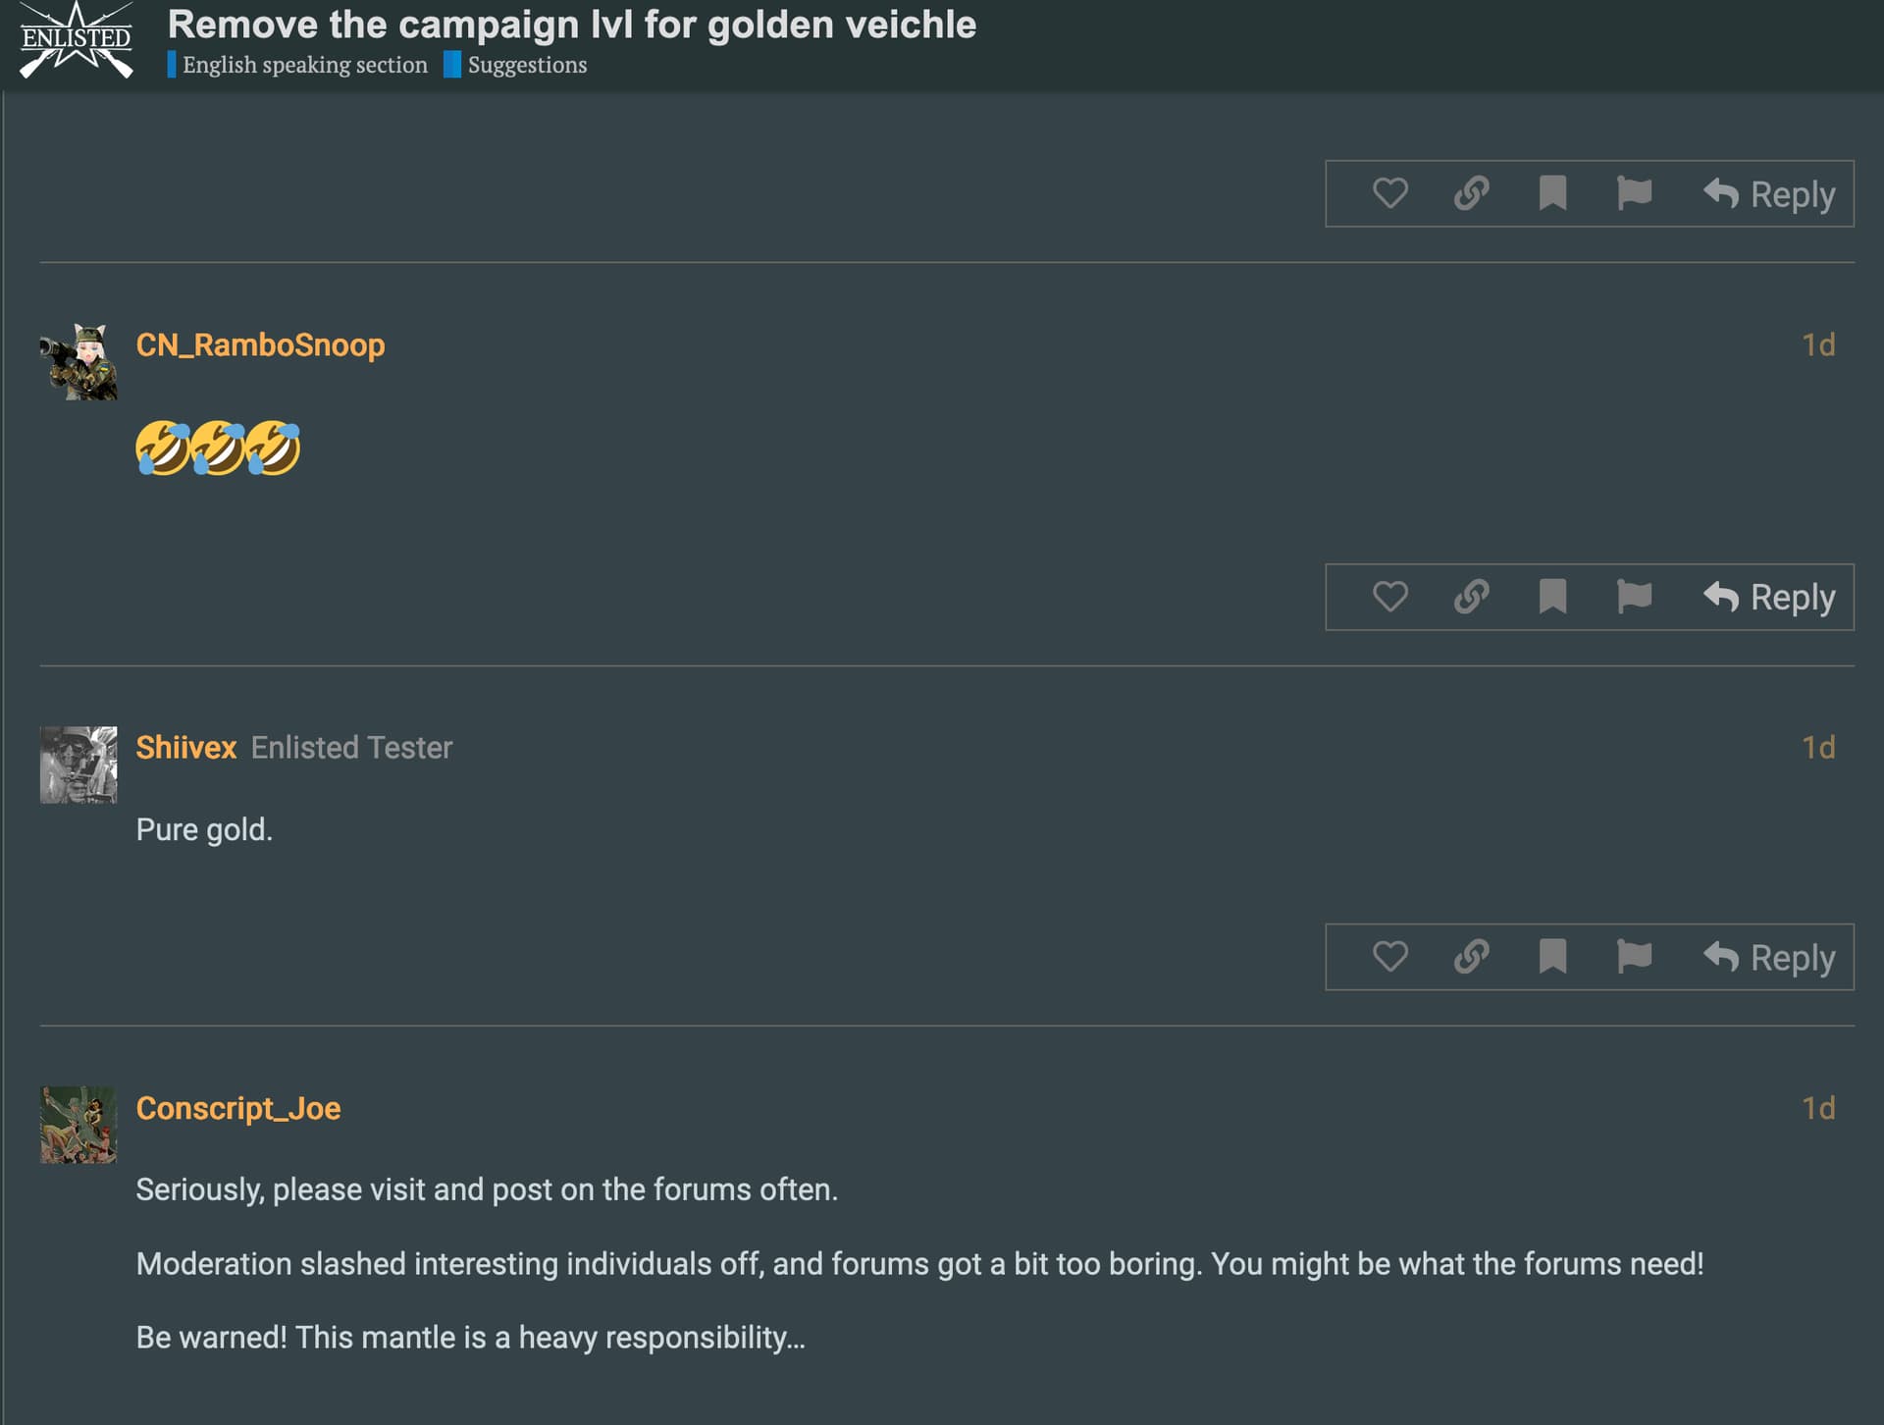Click the 1d timestamp on Conscript_Joe's post
Viewport: 1884px width, 1425px height.
[x=1818, y=1108]
